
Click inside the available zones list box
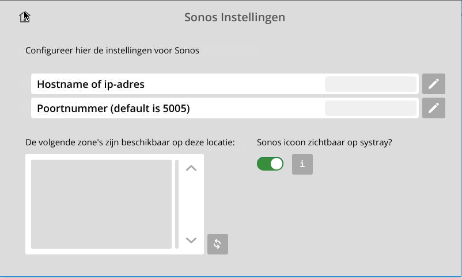coord(101,204)
